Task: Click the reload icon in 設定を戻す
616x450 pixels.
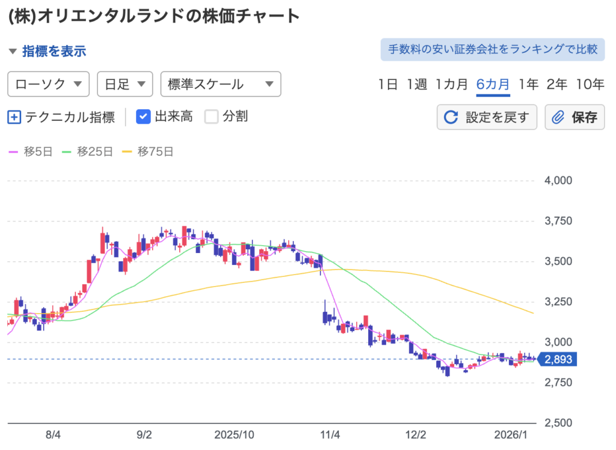Action: 451,117
